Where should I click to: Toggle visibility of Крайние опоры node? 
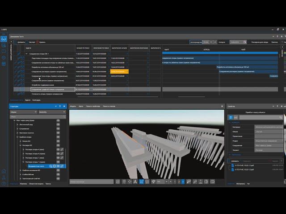coord(58,137)
